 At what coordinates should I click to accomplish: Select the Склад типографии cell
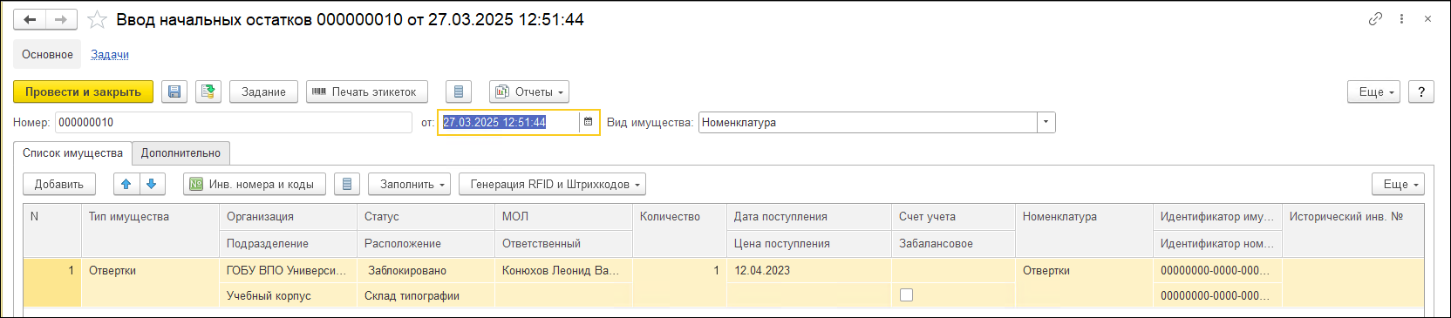pyautogui.click(x=426, y=295)
